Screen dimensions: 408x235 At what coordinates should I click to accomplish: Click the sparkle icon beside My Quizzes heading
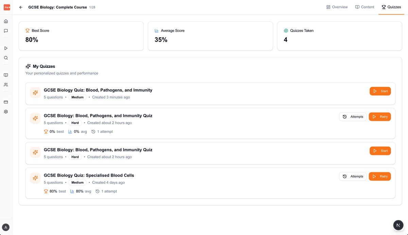point(28,66)
